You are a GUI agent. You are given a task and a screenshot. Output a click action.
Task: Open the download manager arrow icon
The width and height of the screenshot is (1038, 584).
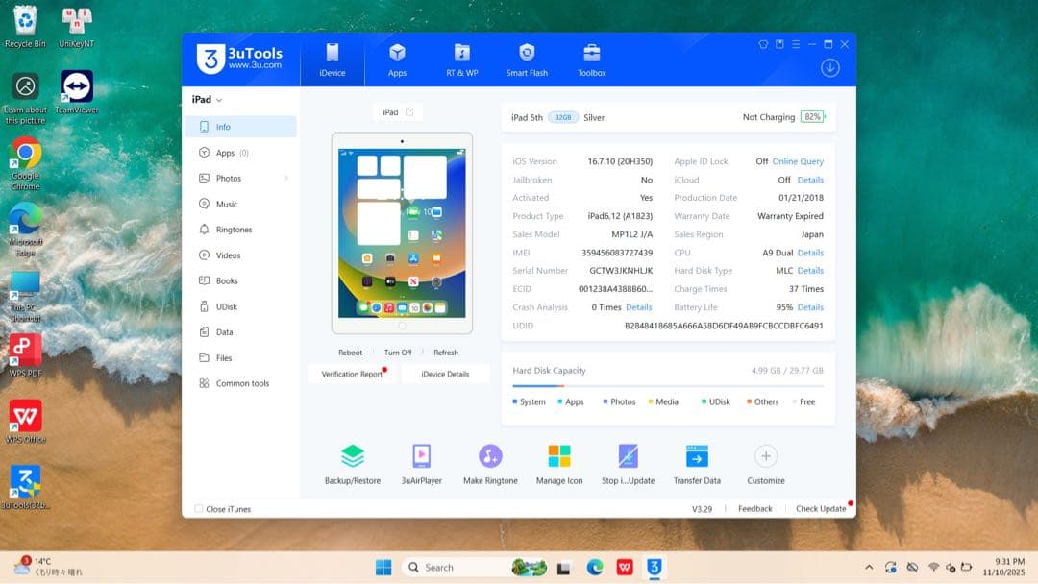[830, 68]
